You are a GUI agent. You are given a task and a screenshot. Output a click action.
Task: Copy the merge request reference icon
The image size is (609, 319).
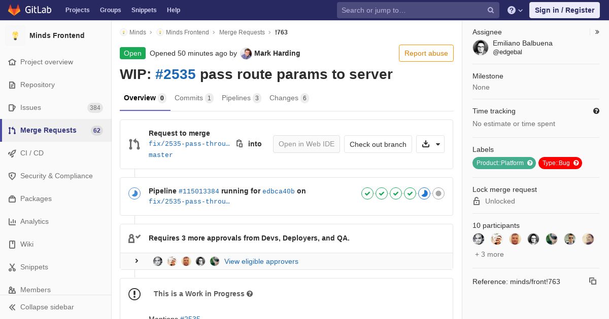tap(593, 281)
